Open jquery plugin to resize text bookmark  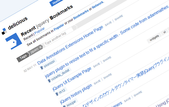click(106, 42)
